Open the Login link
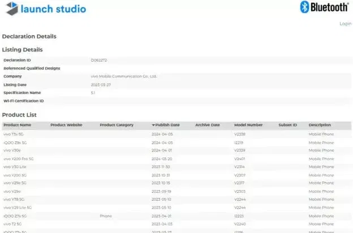This screenshot has width=353, height=233. pos(345,24)
